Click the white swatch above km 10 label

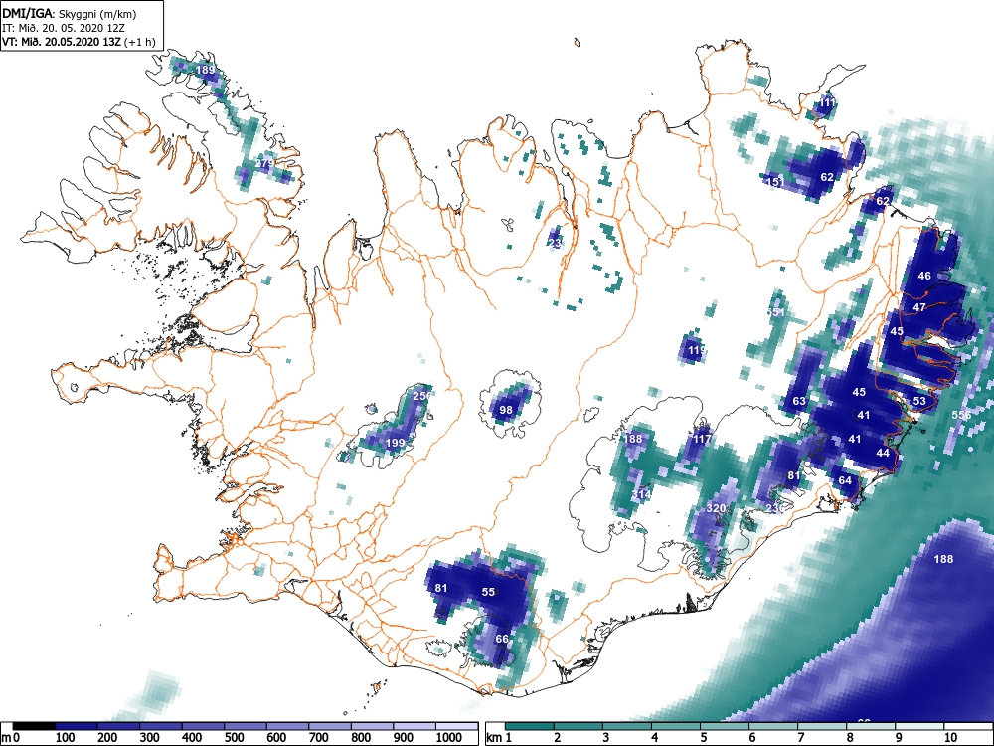pyautogui.click(x=968, y=726)
